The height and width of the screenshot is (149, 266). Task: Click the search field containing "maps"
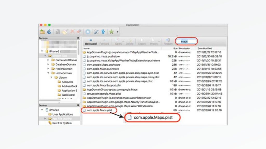coord(186,41)
